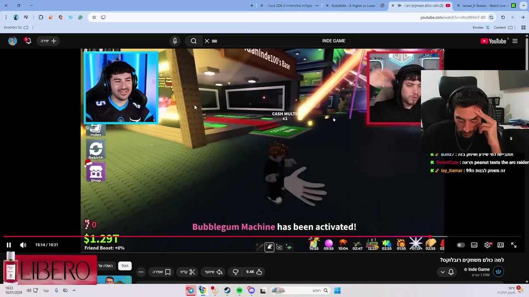Screen dimensions: 529x297
Task: Open the extensions puzzle-piece menu
Action: coord(41,17)
